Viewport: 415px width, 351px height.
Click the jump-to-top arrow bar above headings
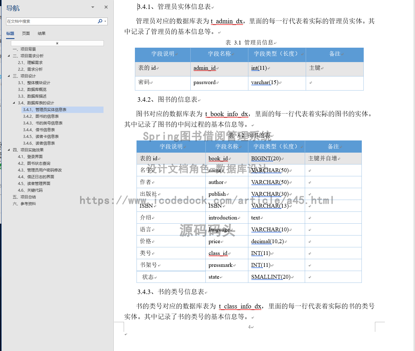pyautogui.click(x=57, y=43)
